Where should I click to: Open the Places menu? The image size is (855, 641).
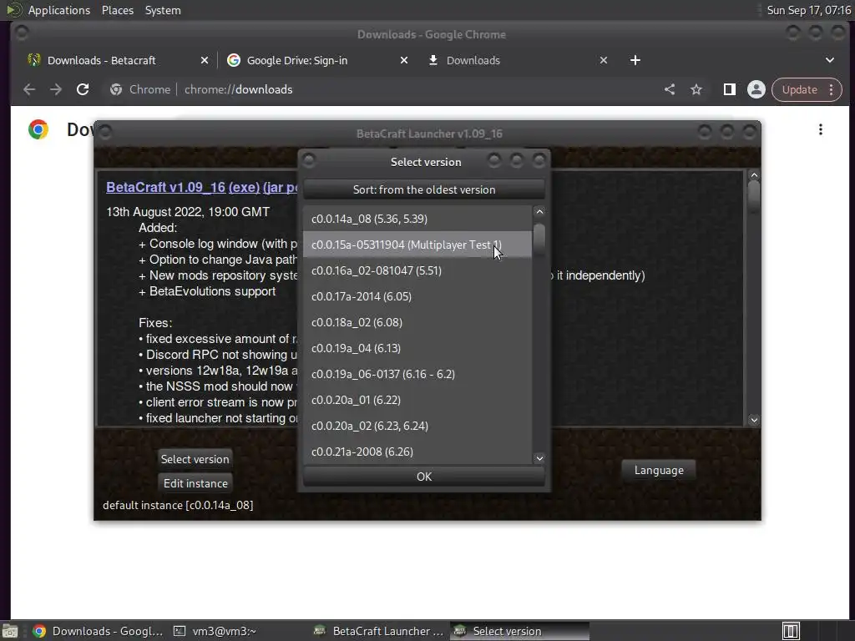pos(118,10)
